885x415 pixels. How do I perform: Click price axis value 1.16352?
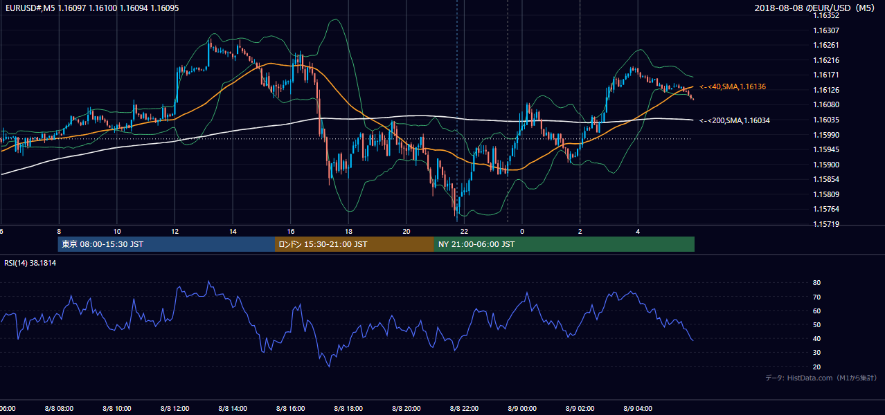[x=826, y=15]
